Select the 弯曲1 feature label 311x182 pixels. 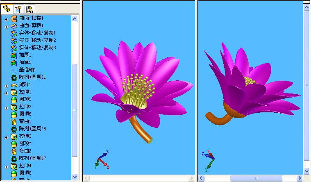point(25,121)
